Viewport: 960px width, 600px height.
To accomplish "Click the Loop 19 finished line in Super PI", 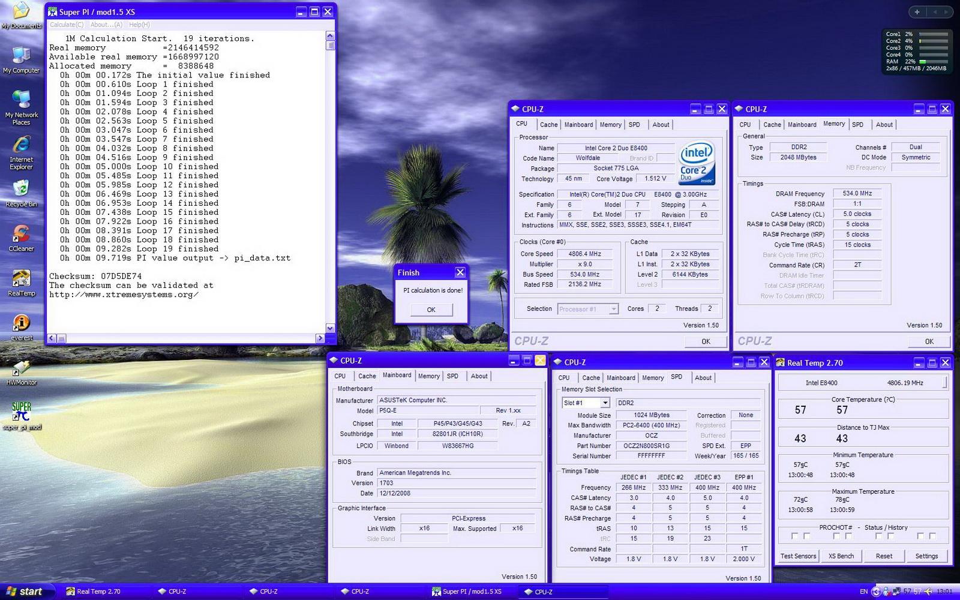I will point(139,249).
